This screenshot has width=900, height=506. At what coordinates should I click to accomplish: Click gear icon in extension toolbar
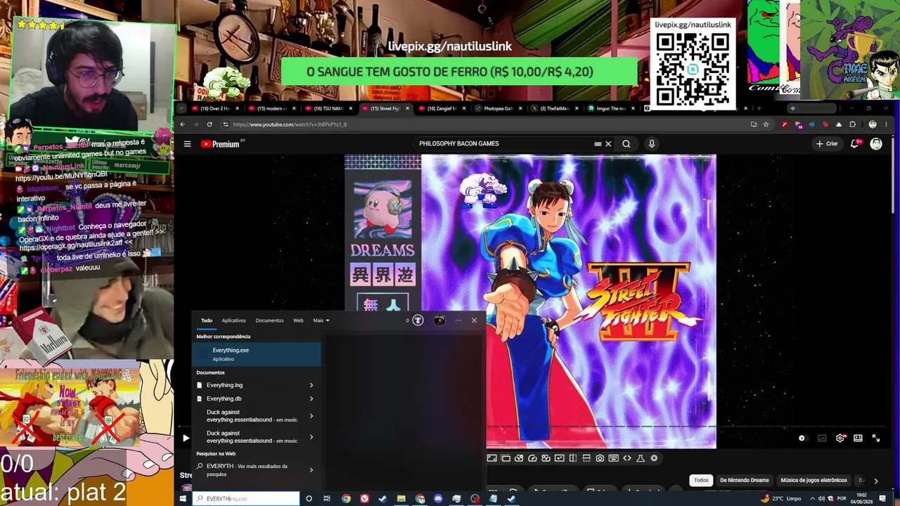[x=654, y=458]
